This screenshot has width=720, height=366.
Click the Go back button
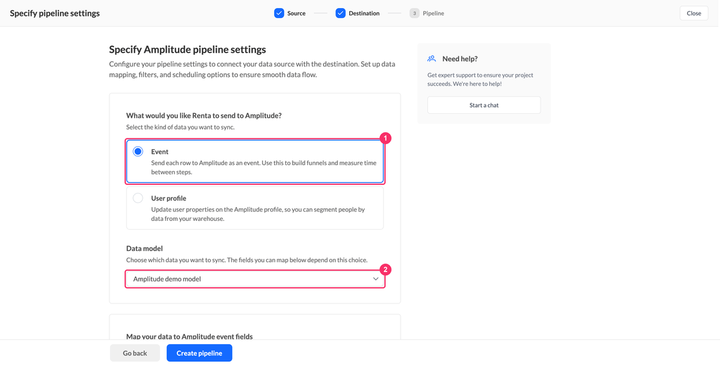click(135, 353)
